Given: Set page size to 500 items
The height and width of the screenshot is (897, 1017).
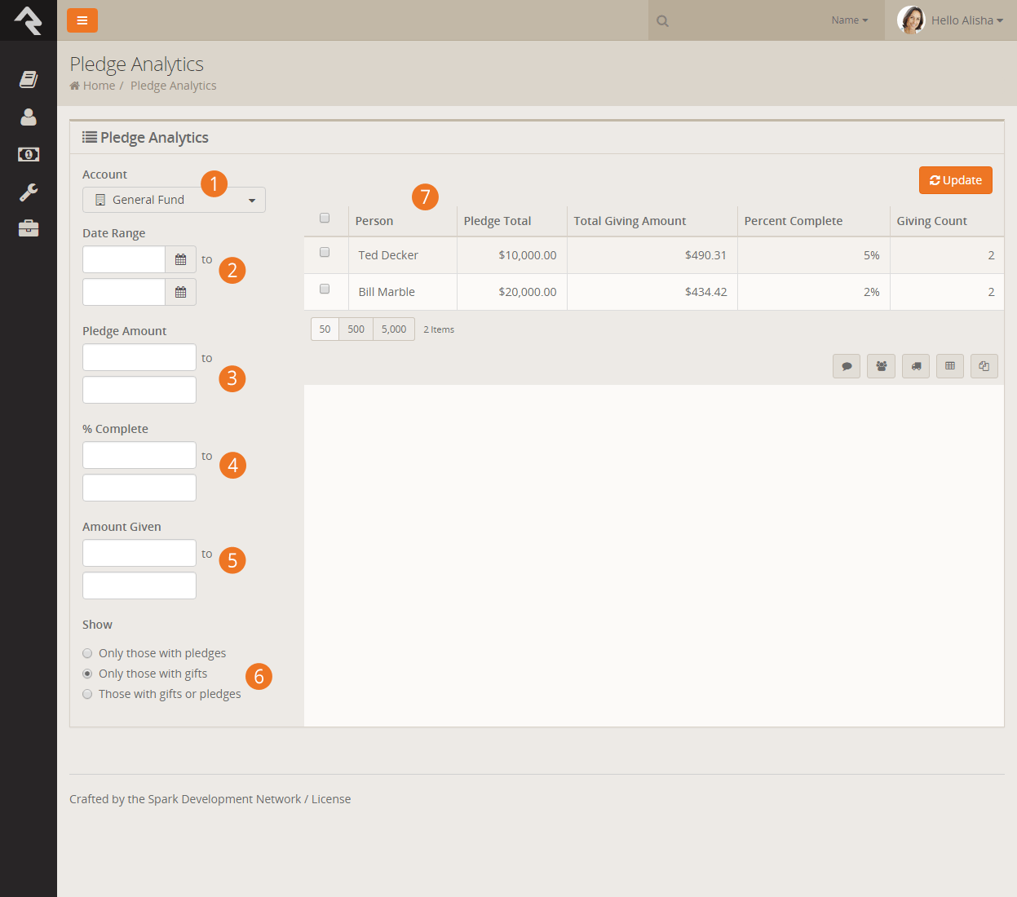Looking at the screenshot, I should coord(356,329).
